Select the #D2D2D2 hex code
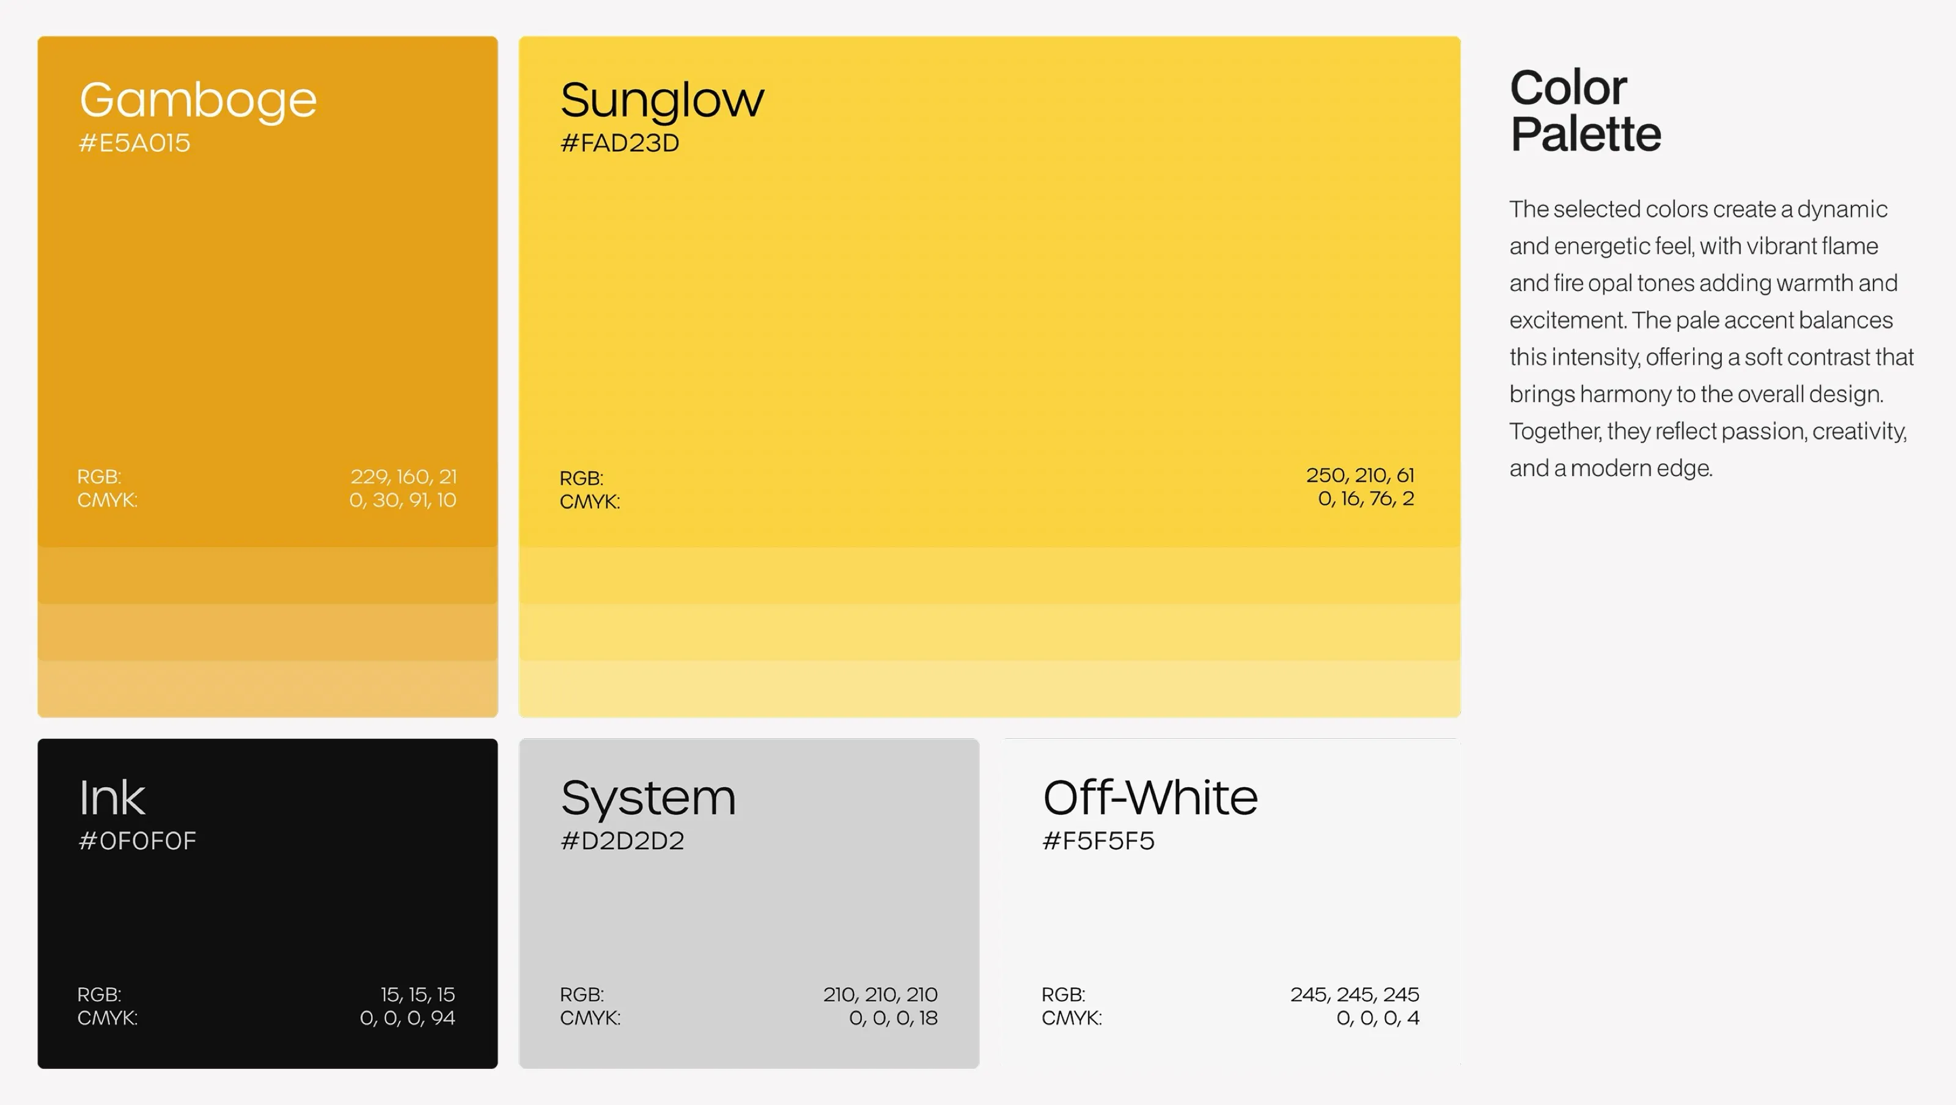Screen dimensions: 1956x1105 click(x=622, y=841)
